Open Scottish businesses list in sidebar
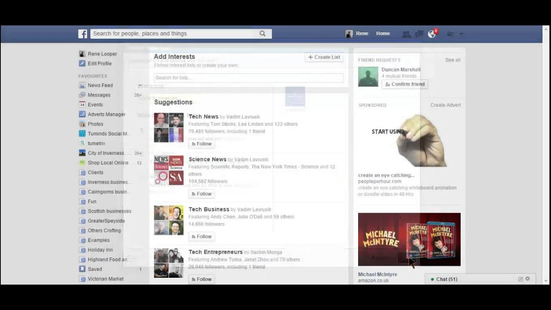 point(109,211)
